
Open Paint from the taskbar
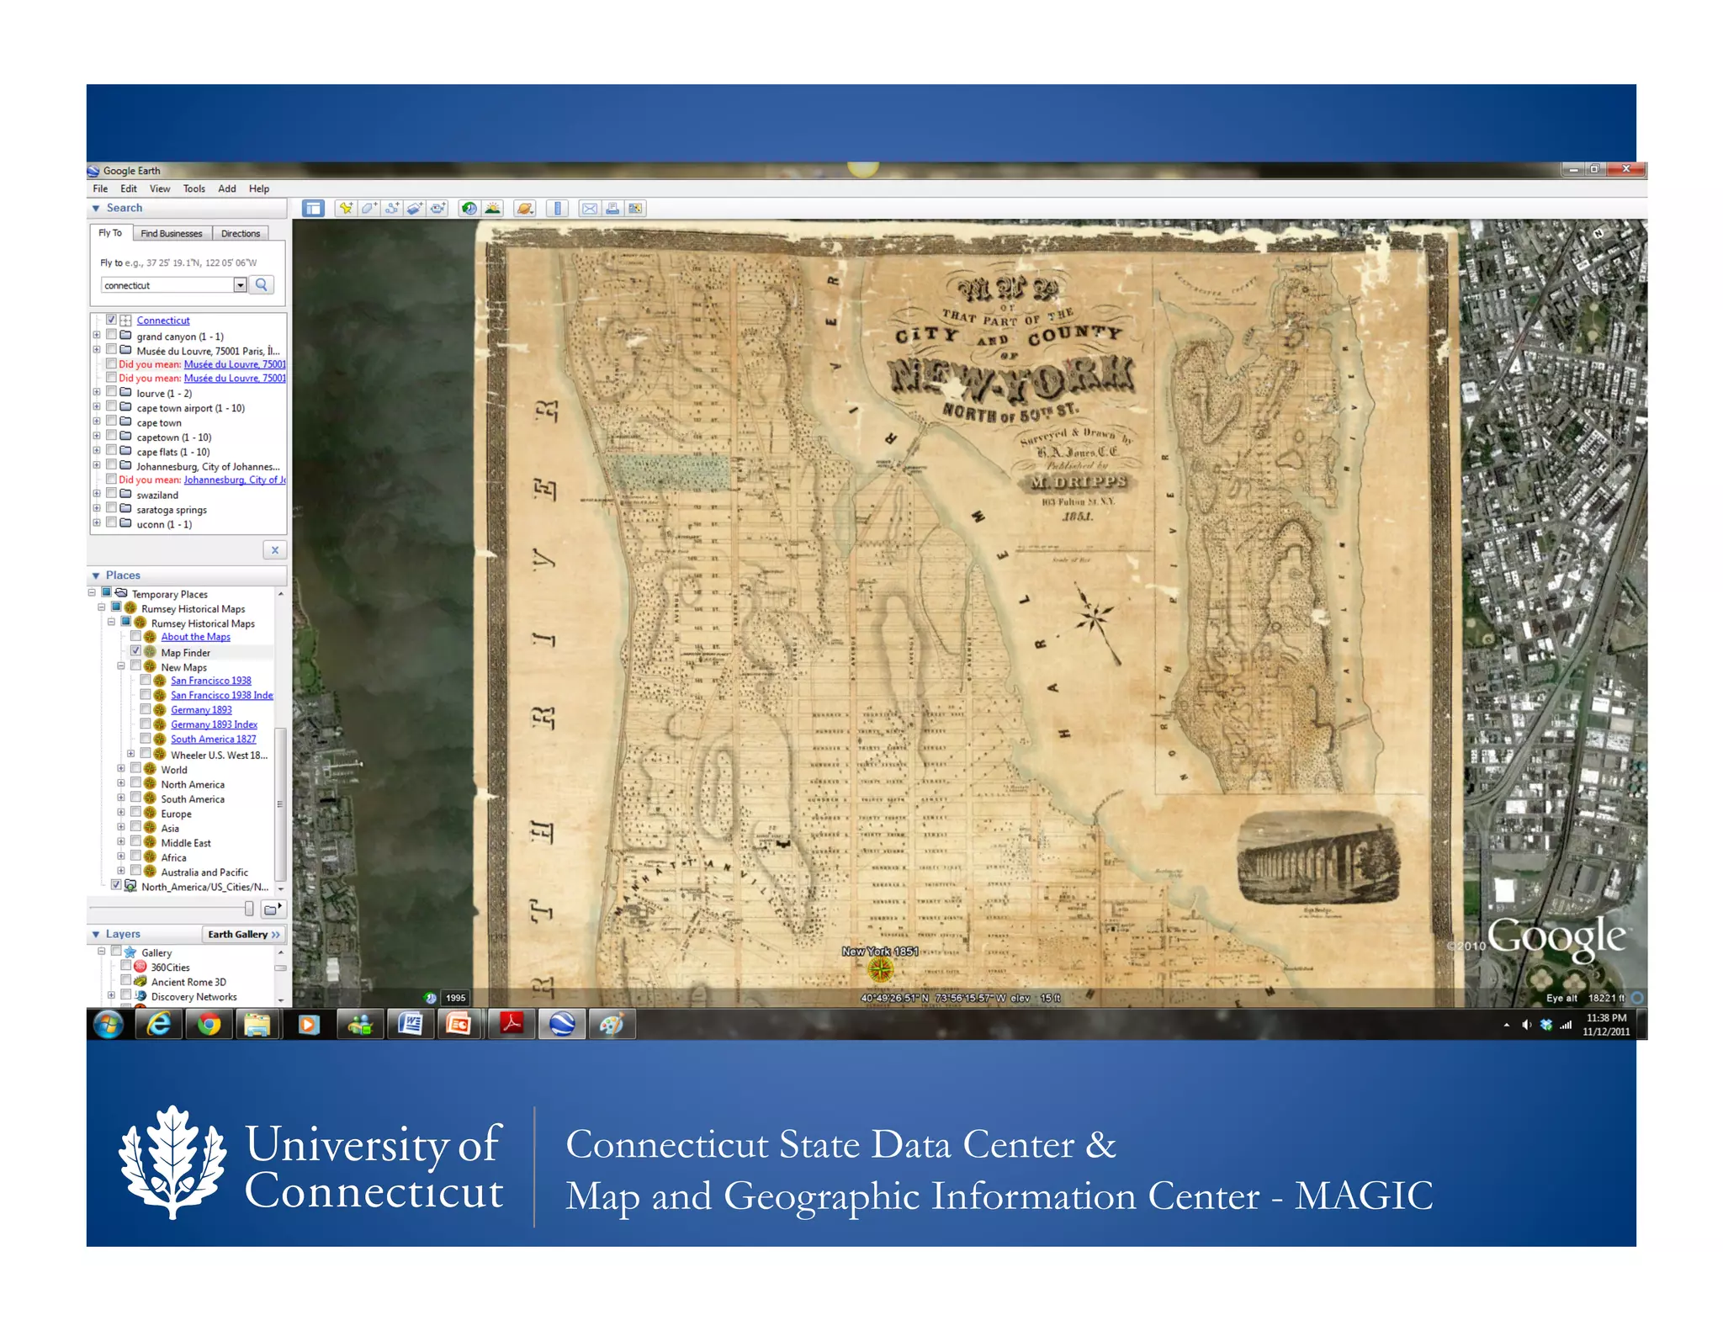point(612,1024)
